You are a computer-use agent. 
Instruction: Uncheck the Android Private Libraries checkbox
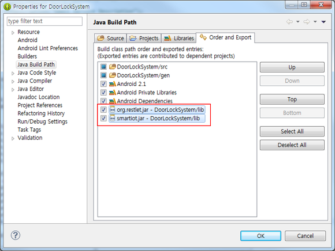pos(103,92)
